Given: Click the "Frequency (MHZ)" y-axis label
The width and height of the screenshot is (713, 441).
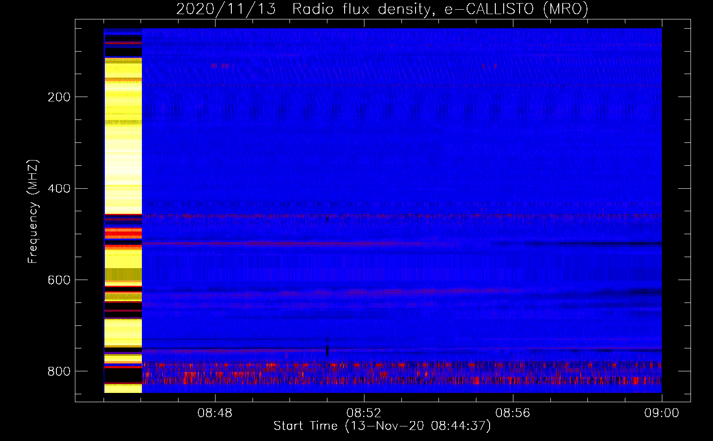Looking at the screenshot, I should click(x=33, y=211).
